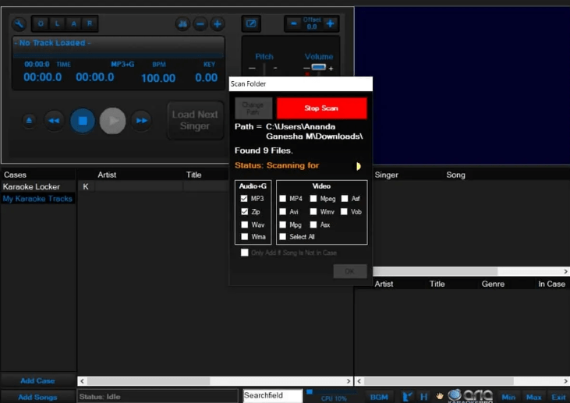Click the track progress bar
This screenshot has width=570, height=403.
point(119,55)
